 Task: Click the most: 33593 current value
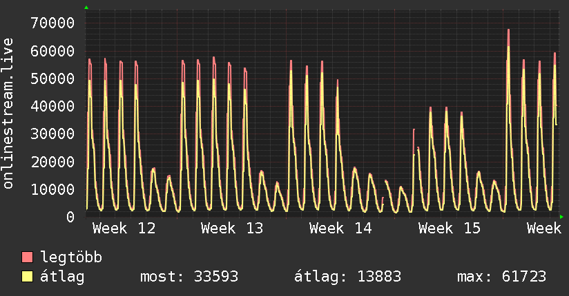coord(189,277)
